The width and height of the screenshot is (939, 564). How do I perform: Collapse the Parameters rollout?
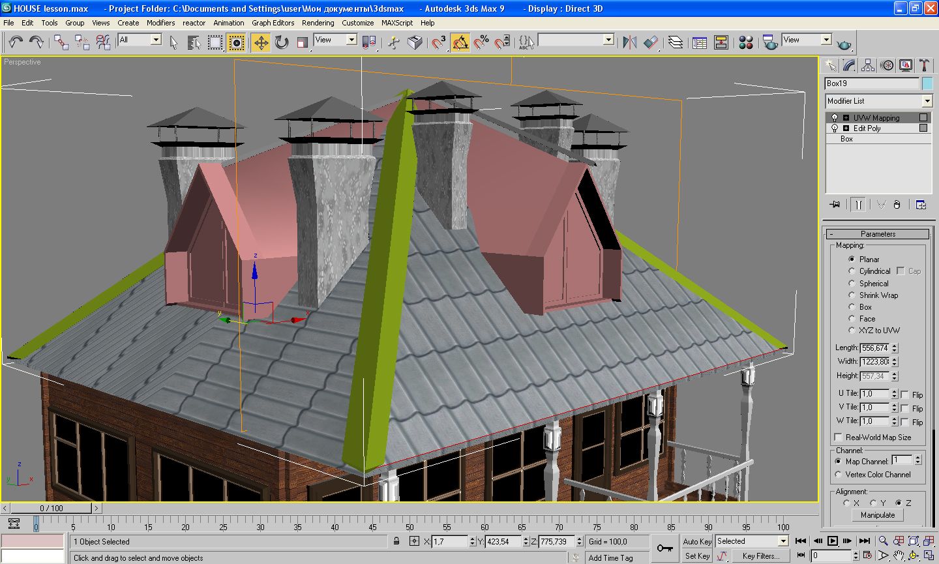click(x=878, y=234)
